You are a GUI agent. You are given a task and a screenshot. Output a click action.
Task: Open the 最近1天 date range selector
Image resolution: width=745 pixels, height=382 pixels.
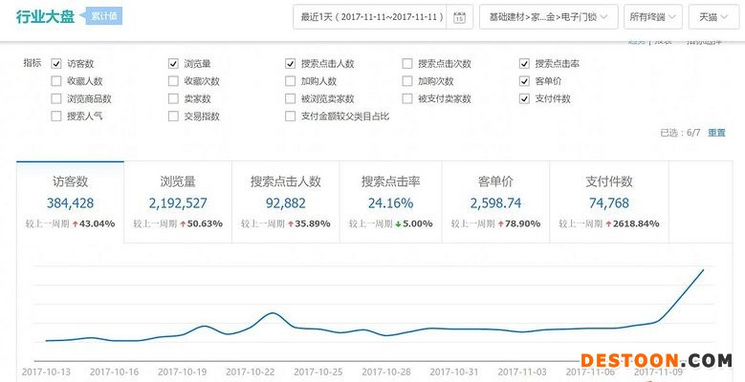371,17
